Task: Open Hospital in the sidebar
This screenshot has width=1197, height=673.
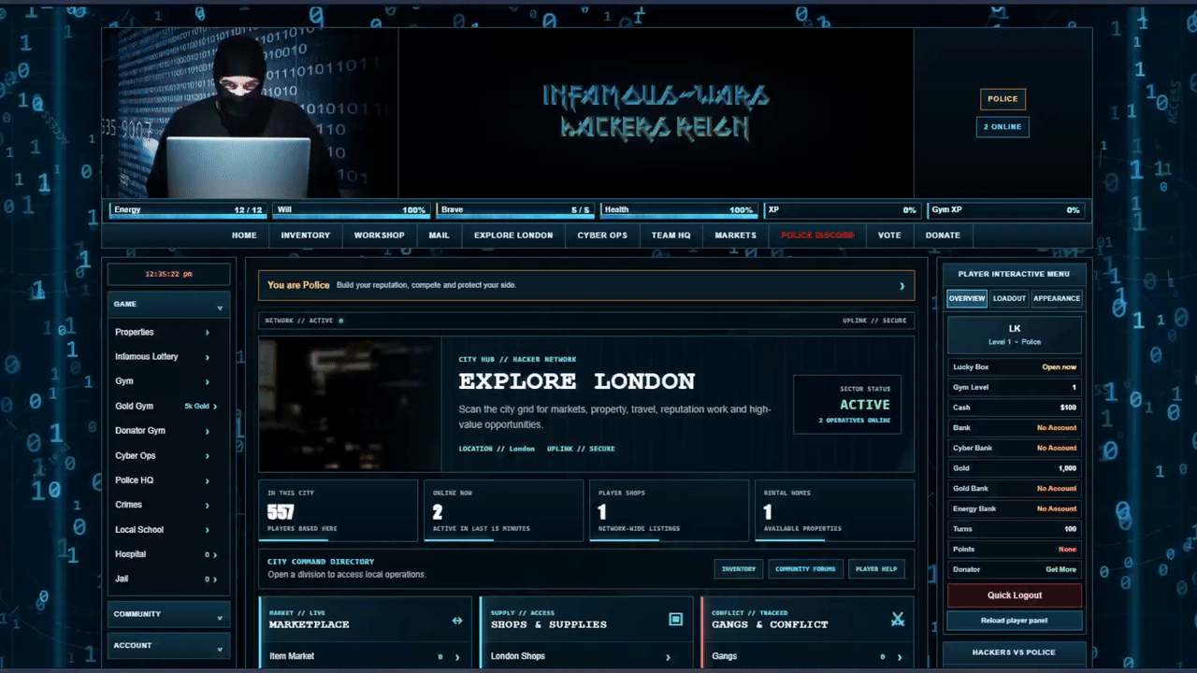Action: coord(168,554)
